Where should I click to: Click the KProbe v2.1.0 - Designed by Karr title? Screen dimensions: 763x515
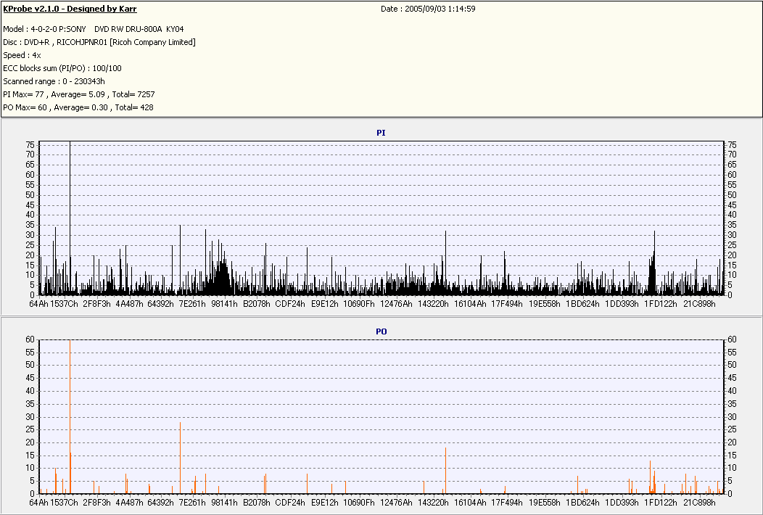point(70,9)
